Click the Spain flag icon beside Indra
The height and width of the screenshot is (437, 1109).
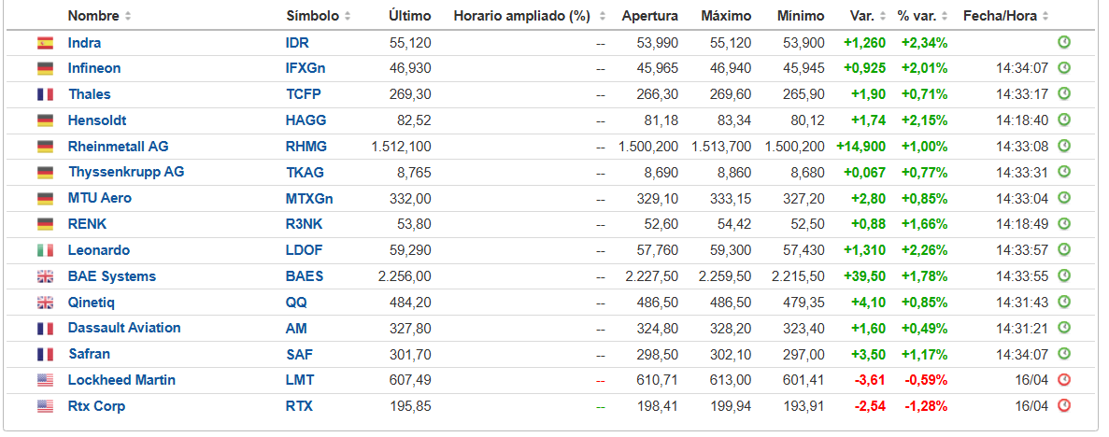(x=45, y=43)
